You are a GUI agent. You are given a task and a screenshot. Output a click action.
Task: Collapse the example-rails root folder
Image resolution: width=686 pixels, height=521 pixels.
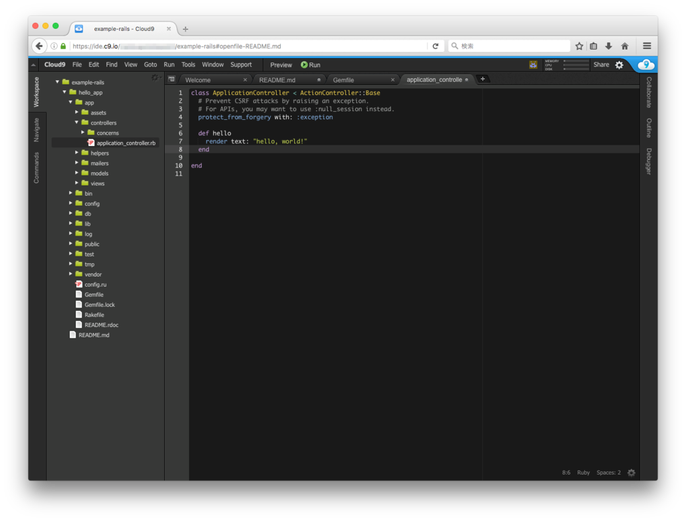[58, 82]
